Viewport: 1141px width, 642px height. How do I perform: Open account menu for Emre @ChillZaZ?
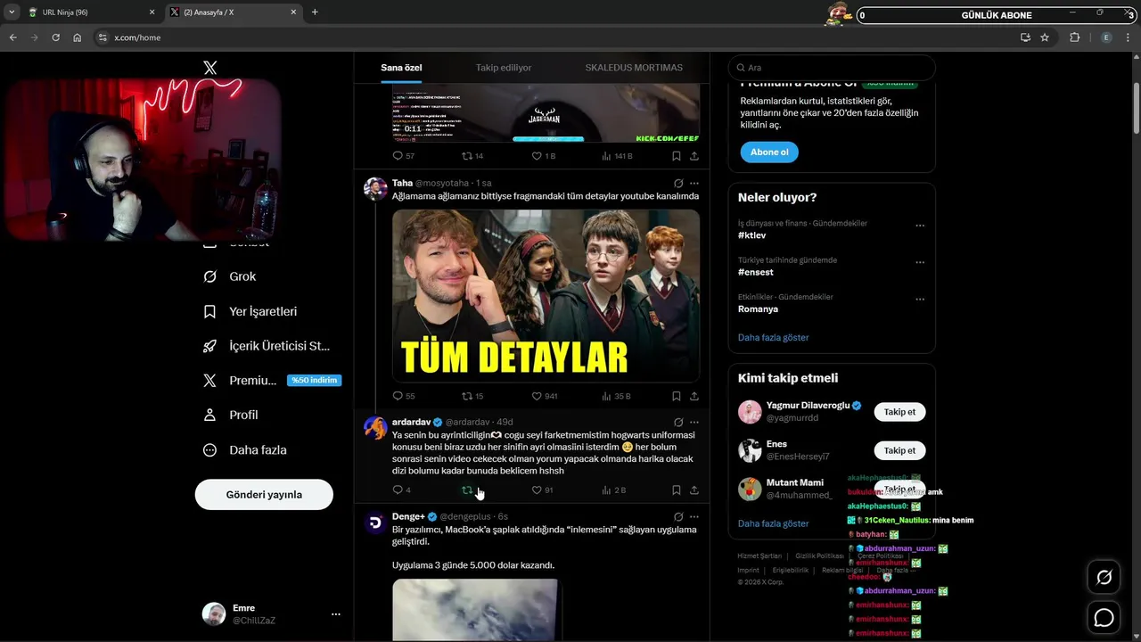coord(271,613)
